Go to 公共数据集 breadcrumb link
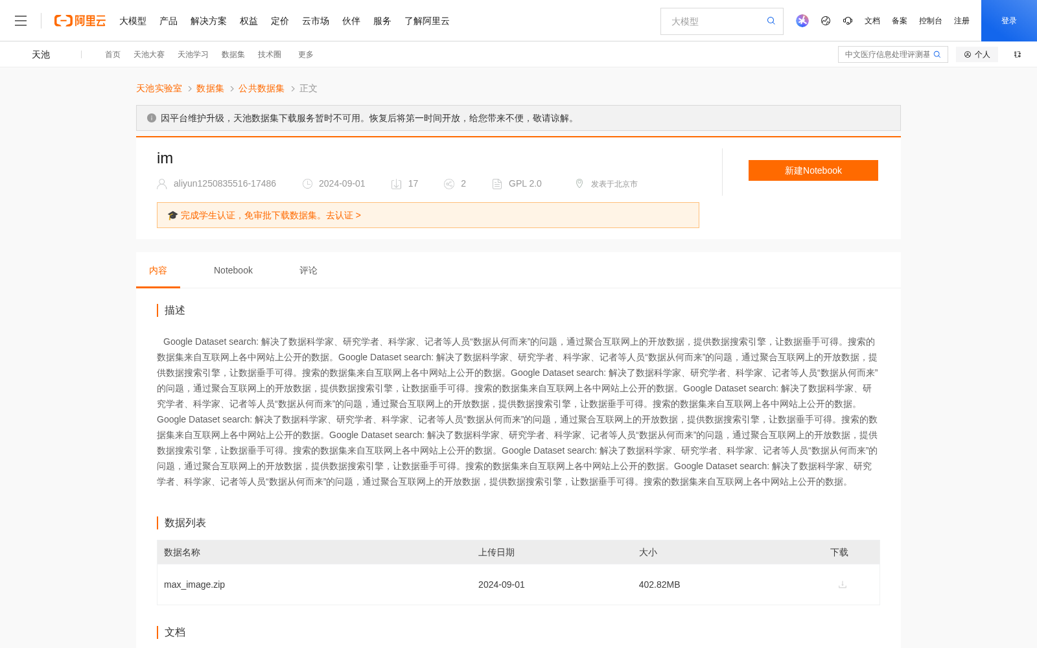The image size is (1037, 648). click(261, 88)
